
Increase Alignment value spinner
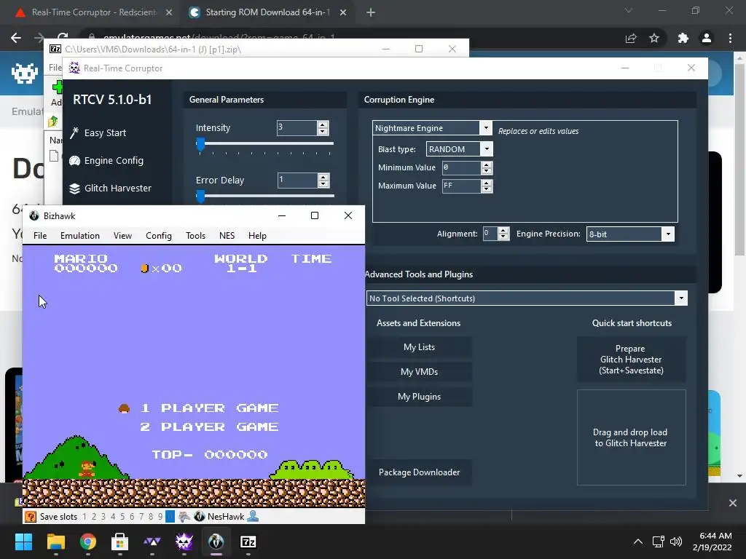tap(503, 231)
